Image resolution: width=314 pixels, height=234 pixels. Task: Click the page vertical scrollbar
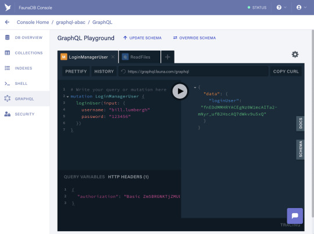click(x=313, y=124)
